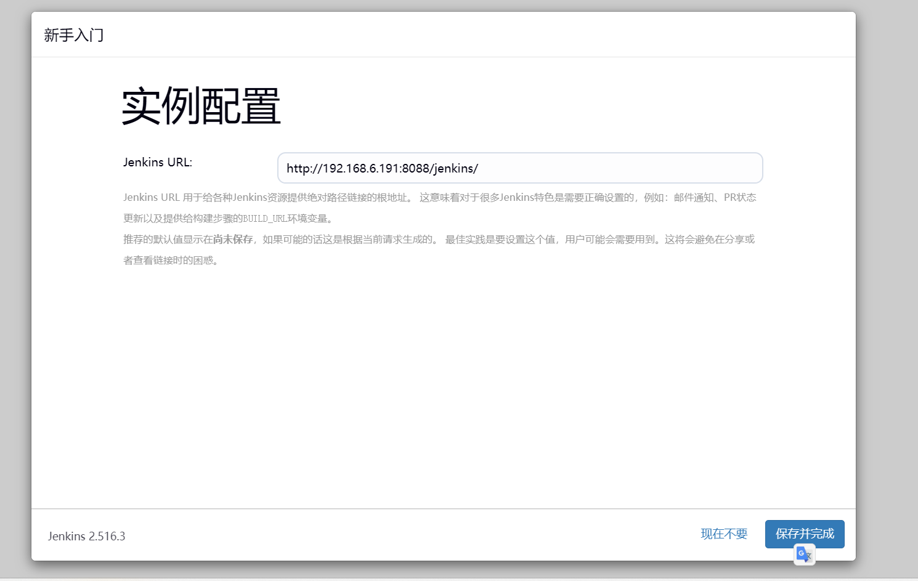Image resolution: width=918 pixels, height=581 pixels.
Task: Click the 实例配置 page heading
Action: (x=200, y=105)
